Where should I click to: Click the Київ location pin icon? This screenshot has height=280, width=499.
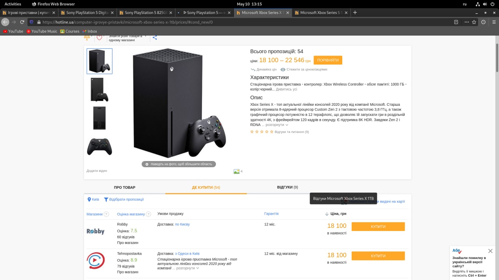pyautogui.click(x=89, y=199)
